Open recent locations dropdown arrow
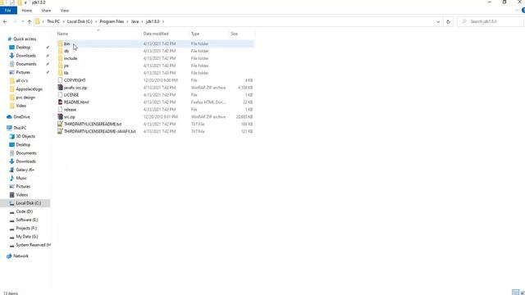Image resolution: width=525 pixels, height=295 pixels. [x=22, y=22]
